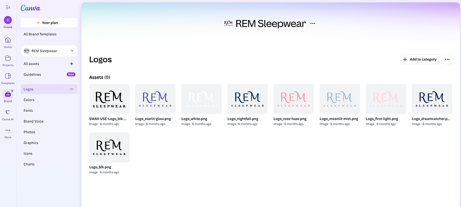Open Graphics category
Viewport: 461px width, 207px height.
[x=31, y=143]
